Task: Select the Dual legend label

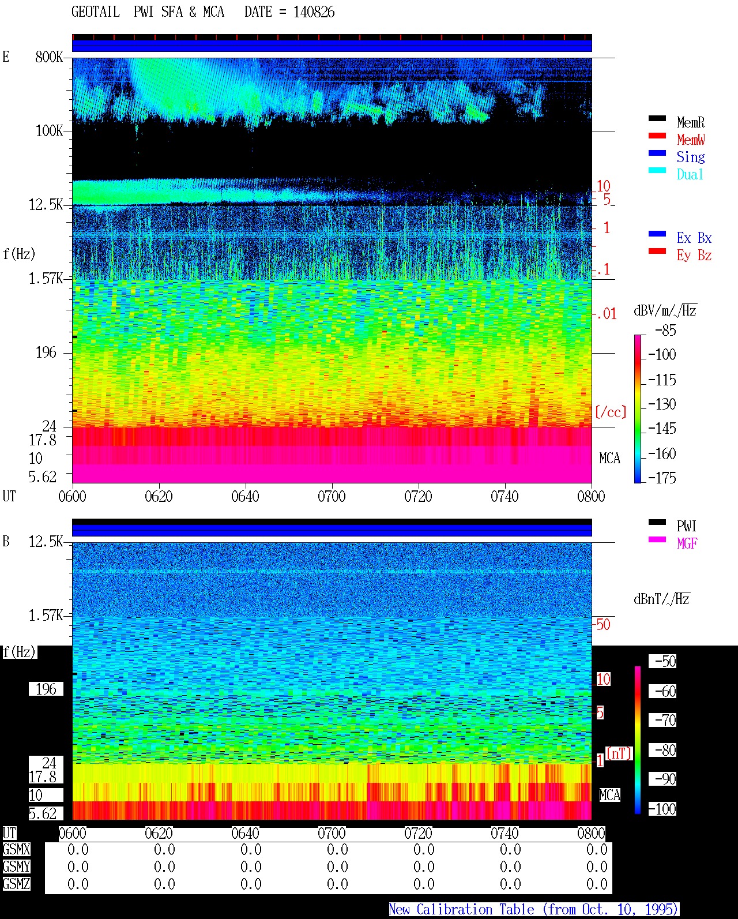Action: pos(691,174)
